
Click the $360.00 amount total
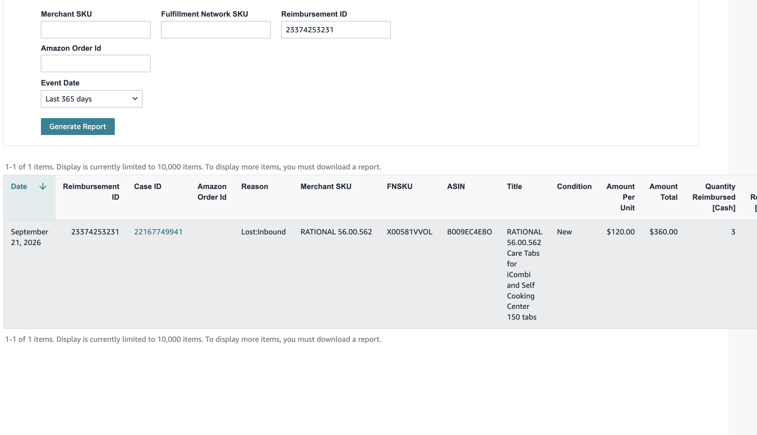(x=664, y=232)
